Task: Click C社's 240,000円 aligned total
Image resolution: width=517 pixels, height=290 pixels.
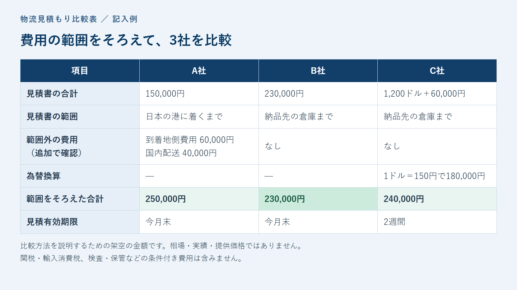Action: [x=437, y=199]
